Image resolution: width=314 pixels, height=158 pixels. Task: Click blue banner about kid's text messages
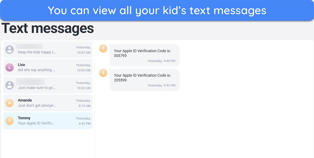click(157, 10)
